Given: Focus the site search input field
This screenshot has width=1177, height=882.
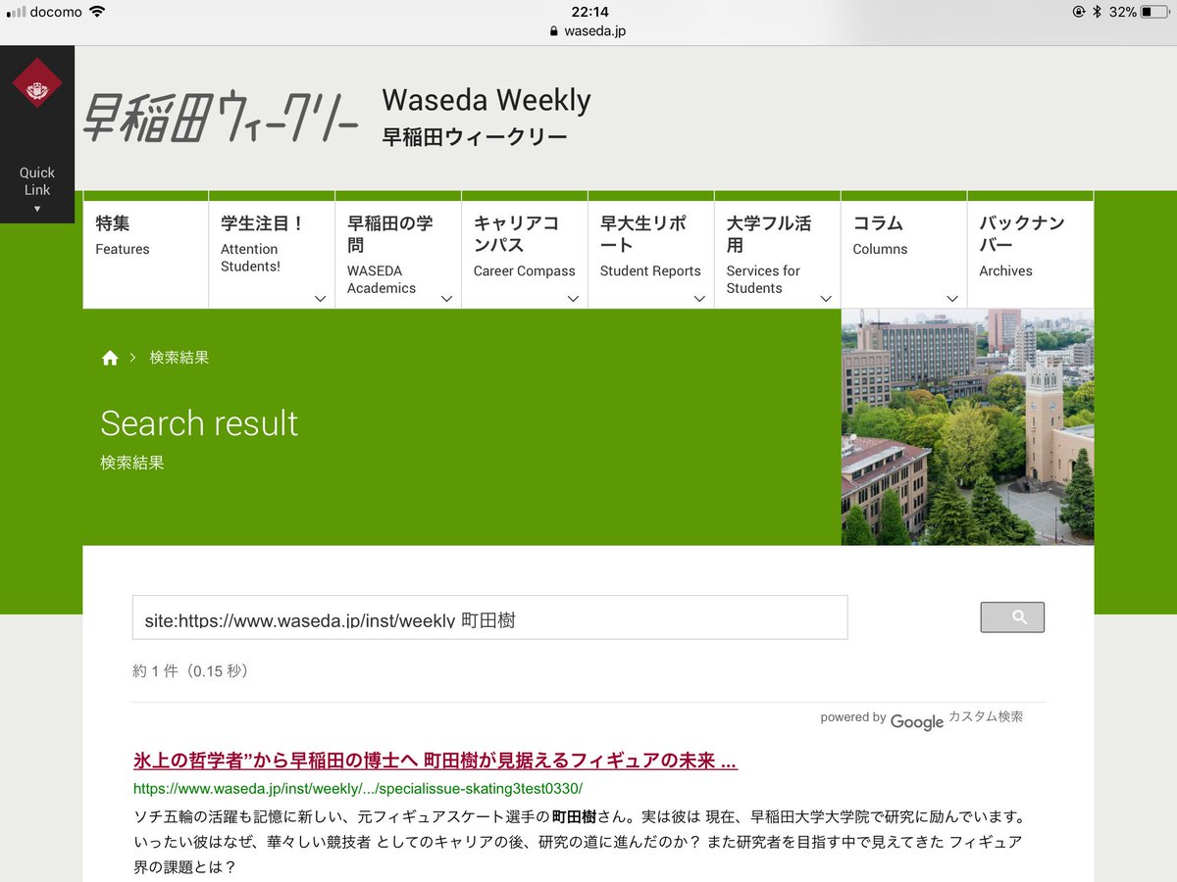Looking at the screenshot, I should 489,617.
